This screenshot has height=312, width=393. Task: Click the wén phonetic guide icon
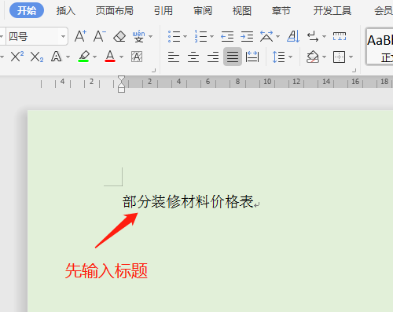[138, 36]
